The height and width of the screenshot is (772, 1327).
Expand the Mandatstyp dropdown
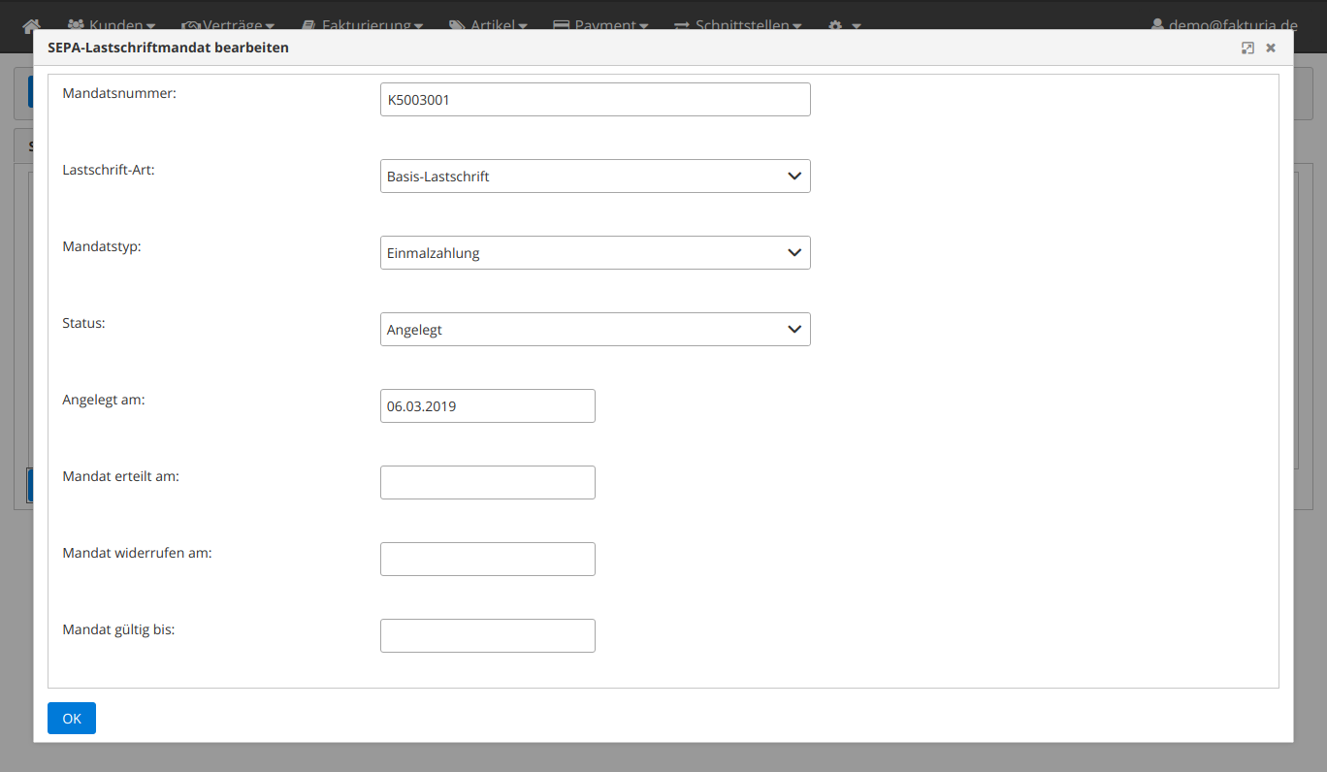pos(595,253)
